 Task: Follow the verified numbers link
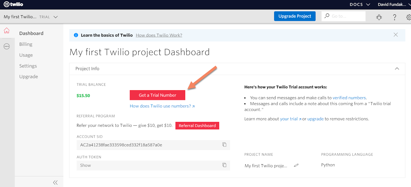349,98
